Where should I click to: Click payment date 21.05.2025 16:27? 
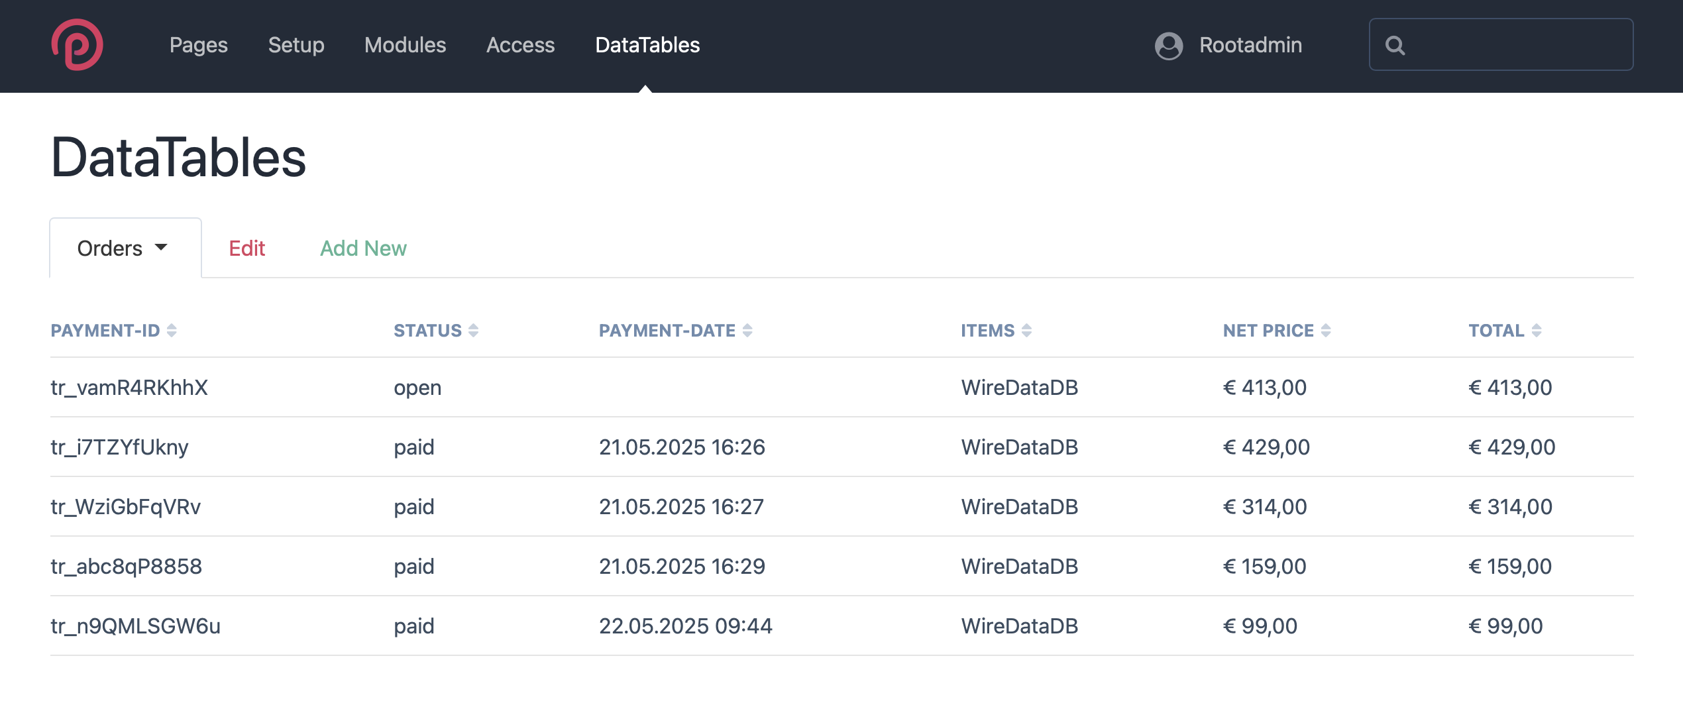[x=681, y=507]
